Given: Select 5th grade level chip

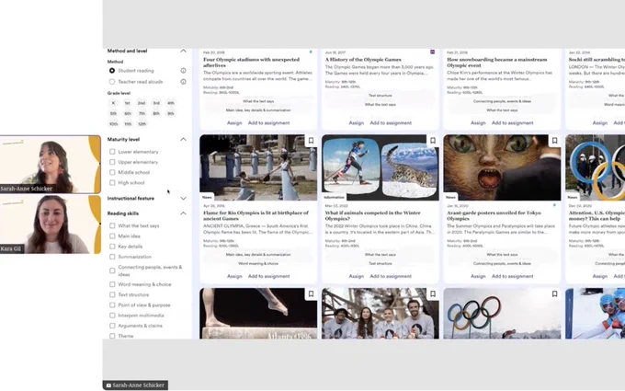Looking at the screenshot, I should [114, 113].
